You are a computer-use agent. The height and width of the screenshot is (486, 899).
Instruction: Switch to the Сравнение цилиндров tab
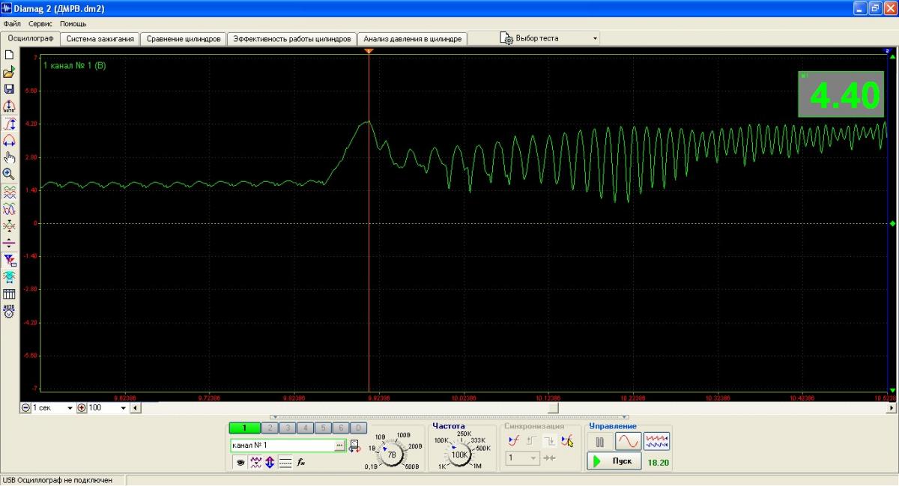[184, 39]
